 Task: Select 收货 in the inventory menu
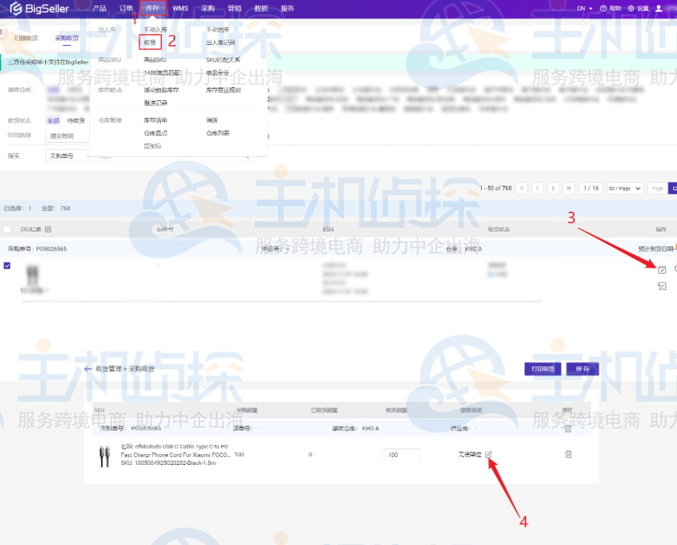[x=150, y=42]
